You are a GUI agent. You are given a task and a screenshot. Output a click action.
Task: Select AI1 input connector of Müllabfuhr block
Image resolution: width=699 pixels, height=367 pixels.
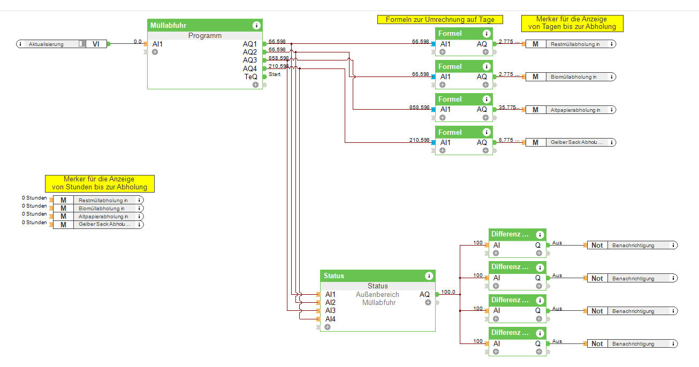pos(146,44)
